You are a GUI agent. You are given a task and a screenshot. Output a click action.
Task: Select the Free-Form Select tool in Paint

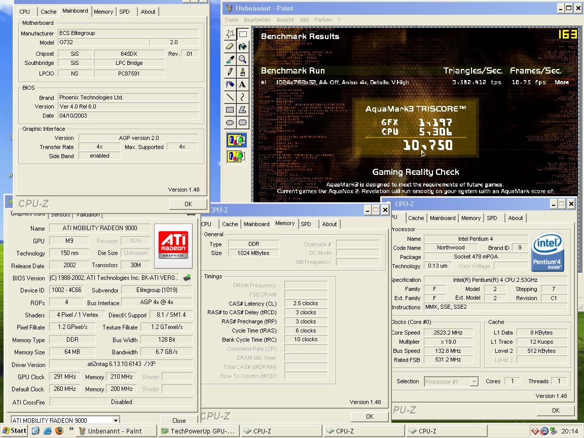(230, 34)
